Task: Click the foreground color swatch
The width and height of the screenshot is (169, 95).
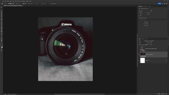Action: coord(1,46)
